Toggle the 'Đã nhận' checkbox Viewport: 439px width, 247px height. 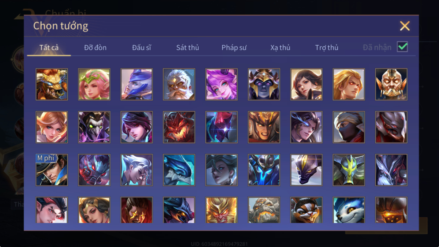pyautogui.click(x=403, y=47)
